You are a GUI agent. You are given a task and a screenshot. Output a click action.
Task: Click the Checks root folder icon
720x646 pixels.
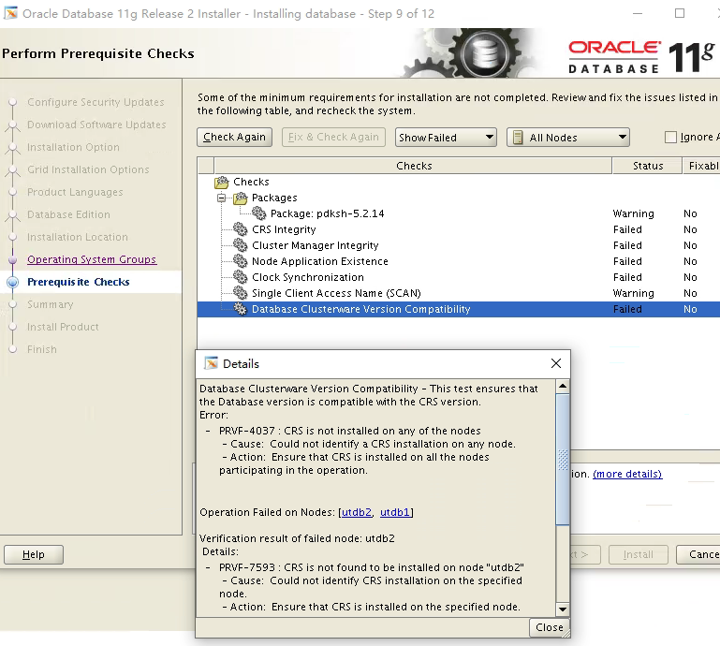tap(222, 182)
